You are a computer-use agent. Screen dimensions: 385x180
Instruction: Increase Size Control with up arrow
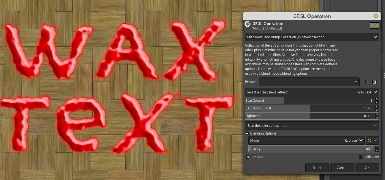376,99
